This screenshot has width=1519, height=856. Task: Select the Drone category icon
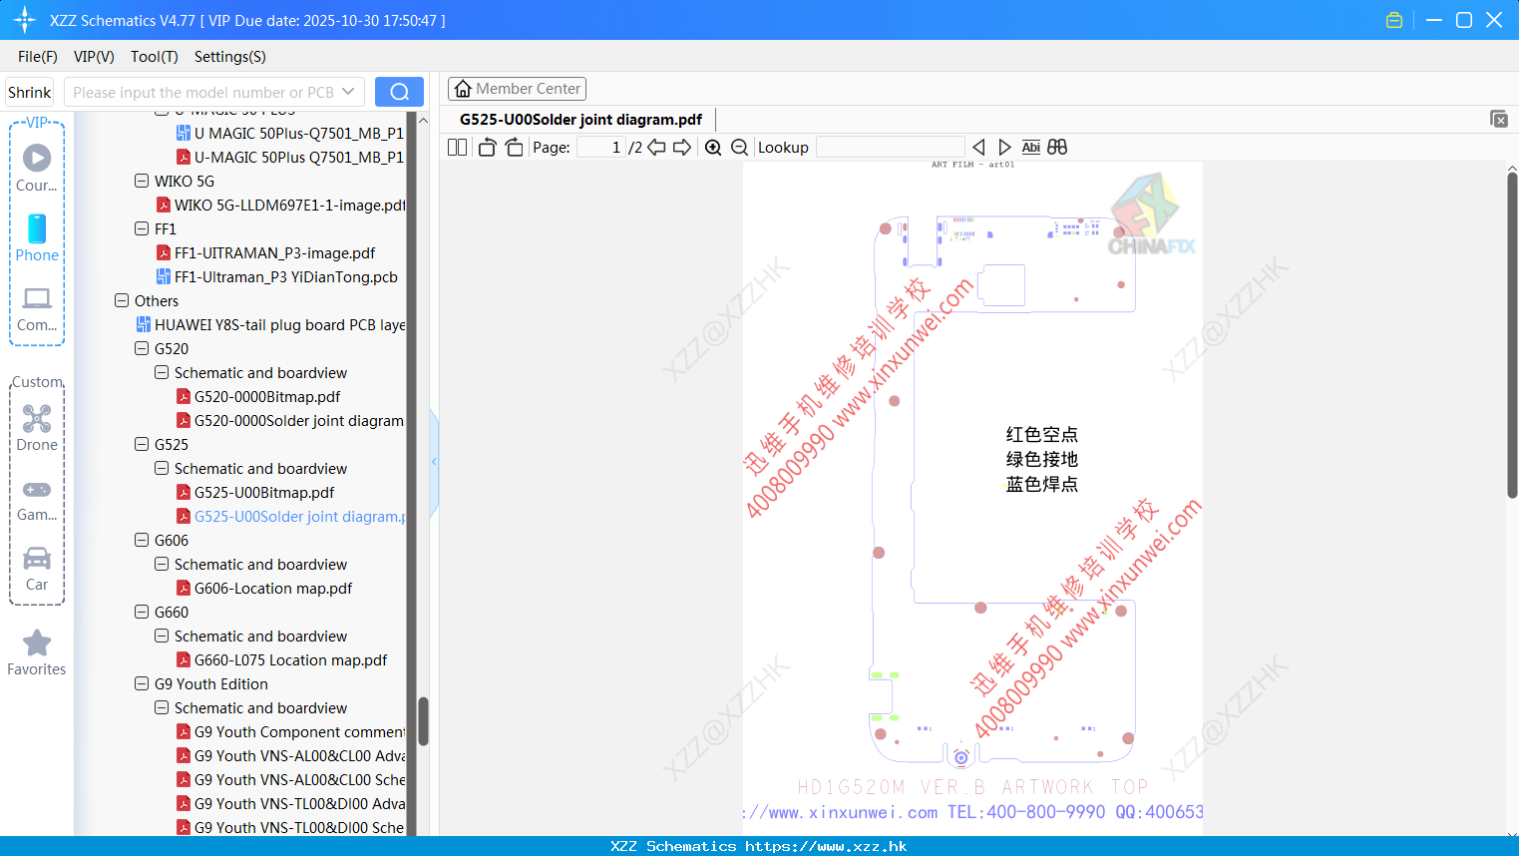tap(37, 427)
